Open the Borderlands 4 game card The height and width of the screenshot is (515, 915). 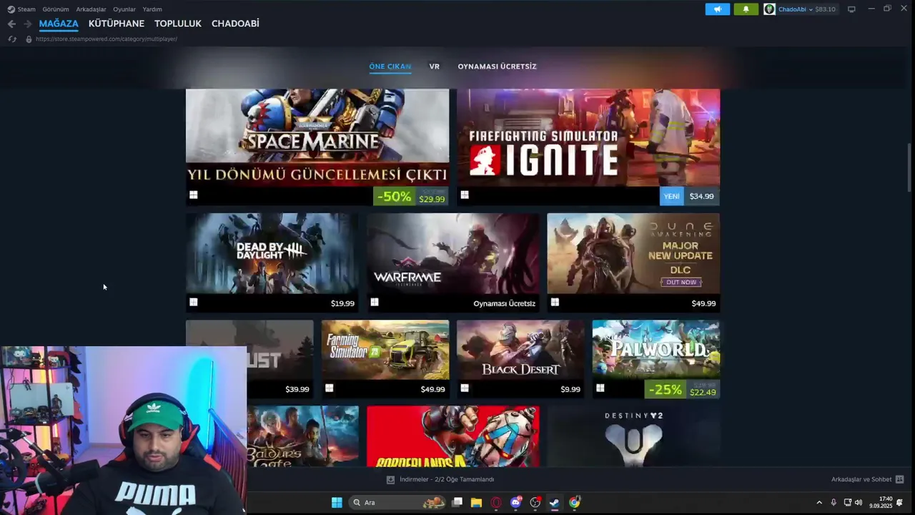(453, 436)
